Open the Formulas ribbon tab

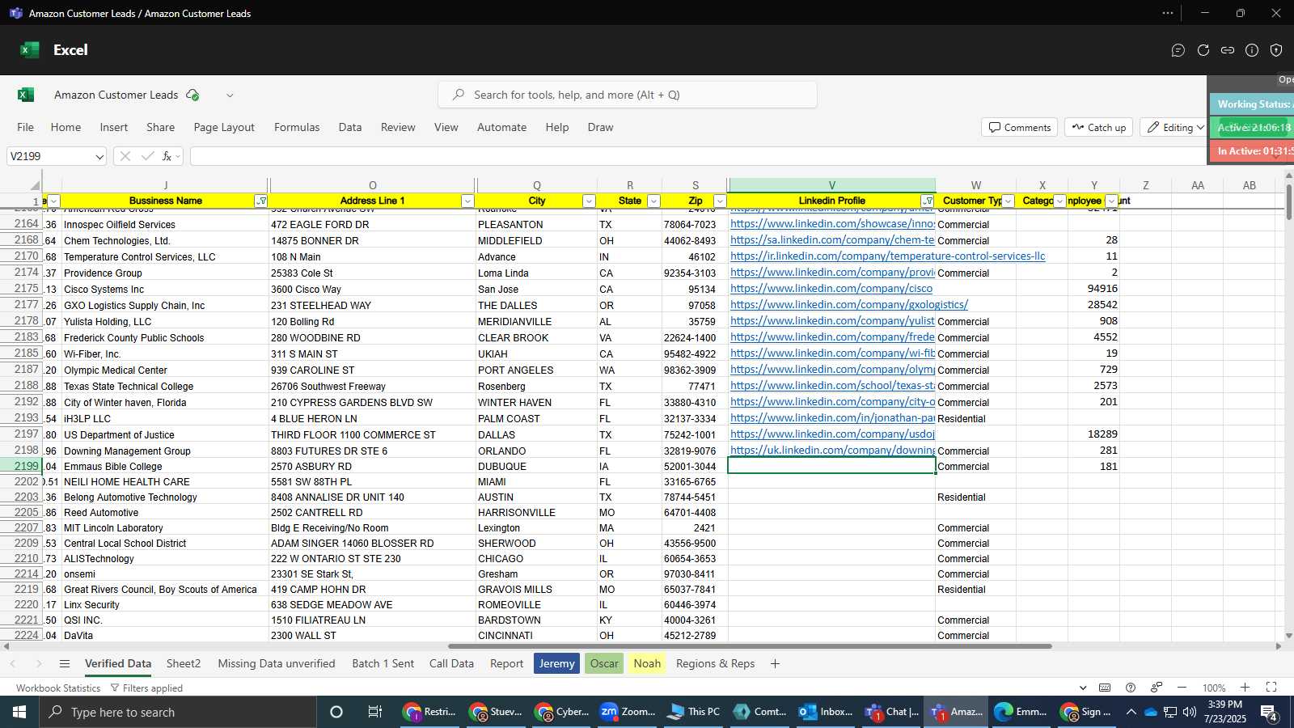tap(297, 127)
